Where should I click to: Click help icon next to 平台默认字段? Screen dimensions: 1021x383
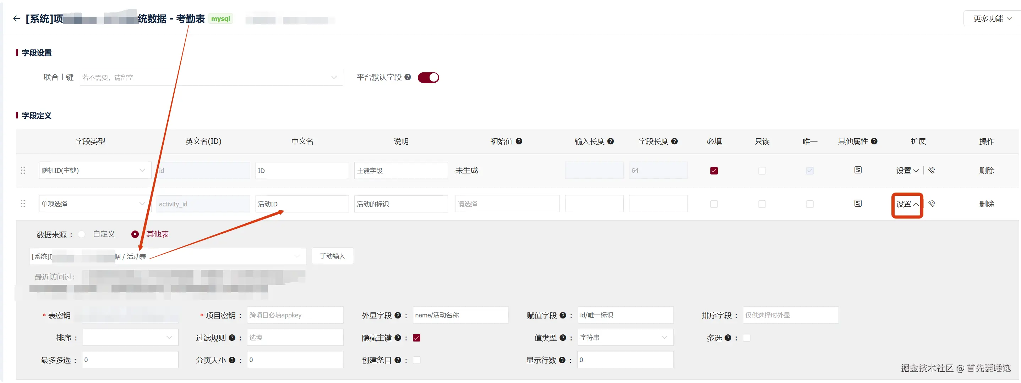pos(408,77)
